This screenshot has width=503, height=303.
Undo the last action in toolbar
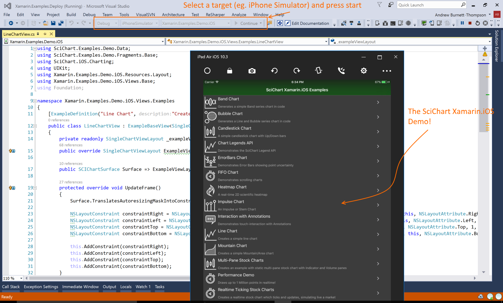point(71,23)
